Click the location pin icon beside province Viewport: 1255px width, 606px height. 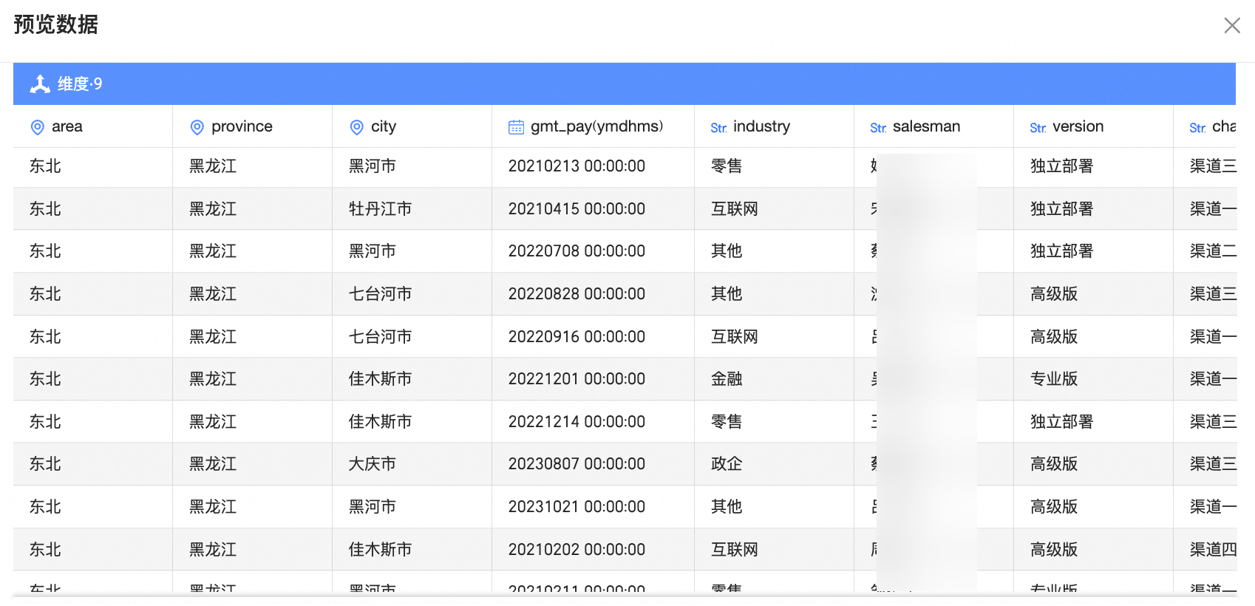pyautogui.click(x=197, y=127)
